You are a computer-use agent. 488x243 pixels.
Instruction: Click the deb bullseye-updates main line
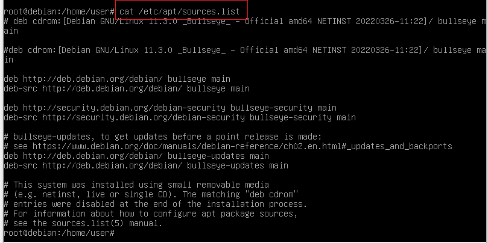136,155
